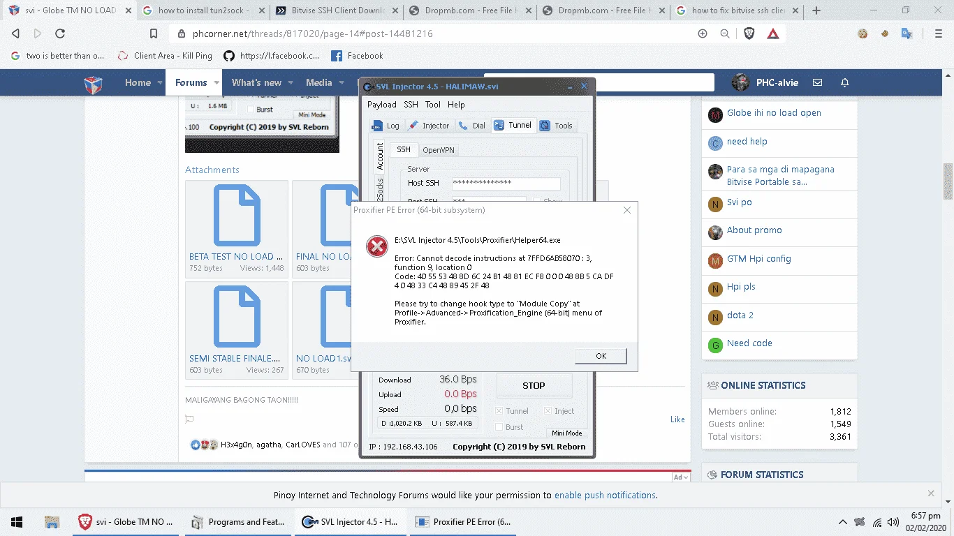Click the taskbar volume icon
The width and height of the screenshot is (954, 536).
click(893, 522)
